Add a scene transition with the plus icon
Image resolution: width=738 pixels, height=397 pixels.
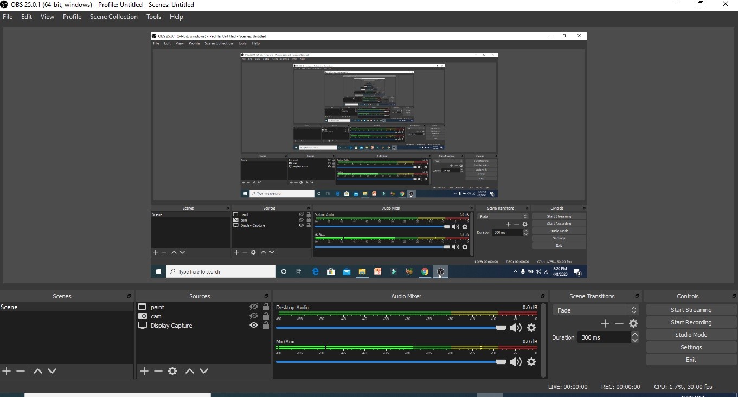pos(605,323)
